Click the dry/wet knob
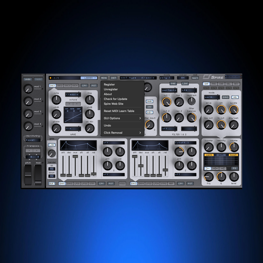 pos(234,125)
